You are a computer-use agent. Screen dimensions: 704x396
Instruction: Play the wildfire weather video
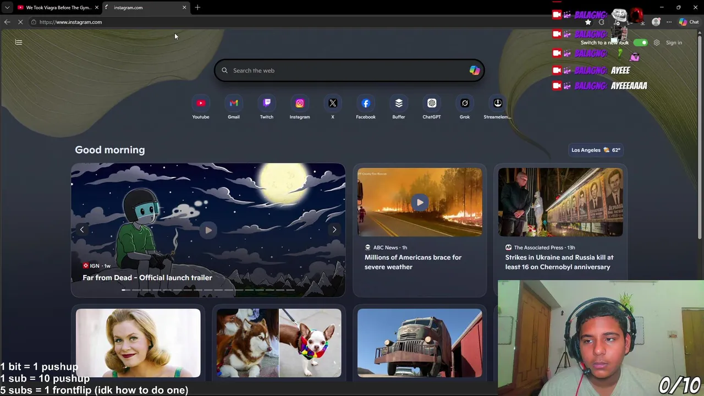pyautogui.click(x=420, y=202)
